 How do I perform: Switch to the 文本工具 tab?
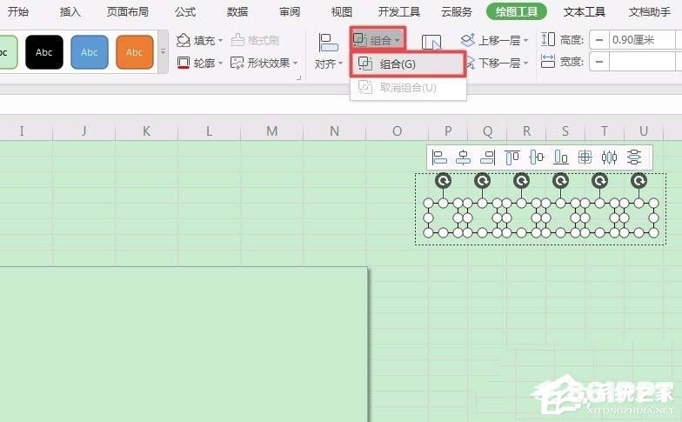coord(585,11)
